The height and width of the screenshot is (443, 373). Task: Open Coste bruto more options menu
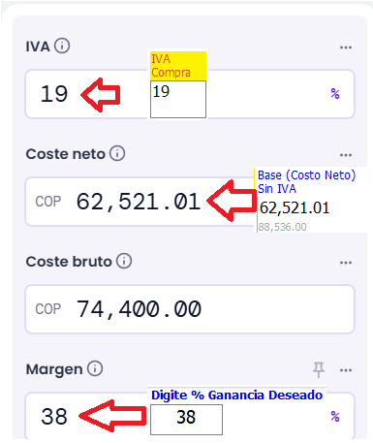pos(346,263)
